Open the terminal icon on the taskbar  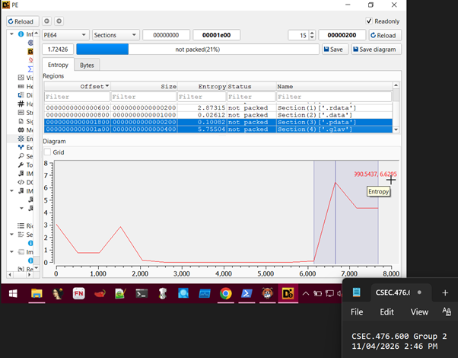142,293
